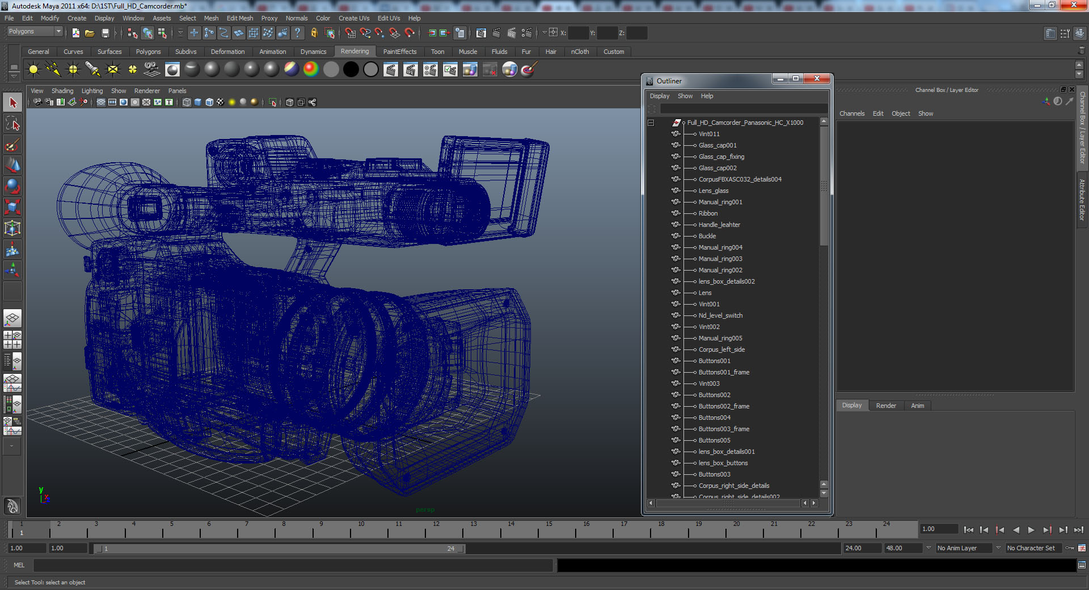This screenshot has width=1089, height=590.
Task: Switch to the Render layer tab
Action: click(x=886, y=406)
